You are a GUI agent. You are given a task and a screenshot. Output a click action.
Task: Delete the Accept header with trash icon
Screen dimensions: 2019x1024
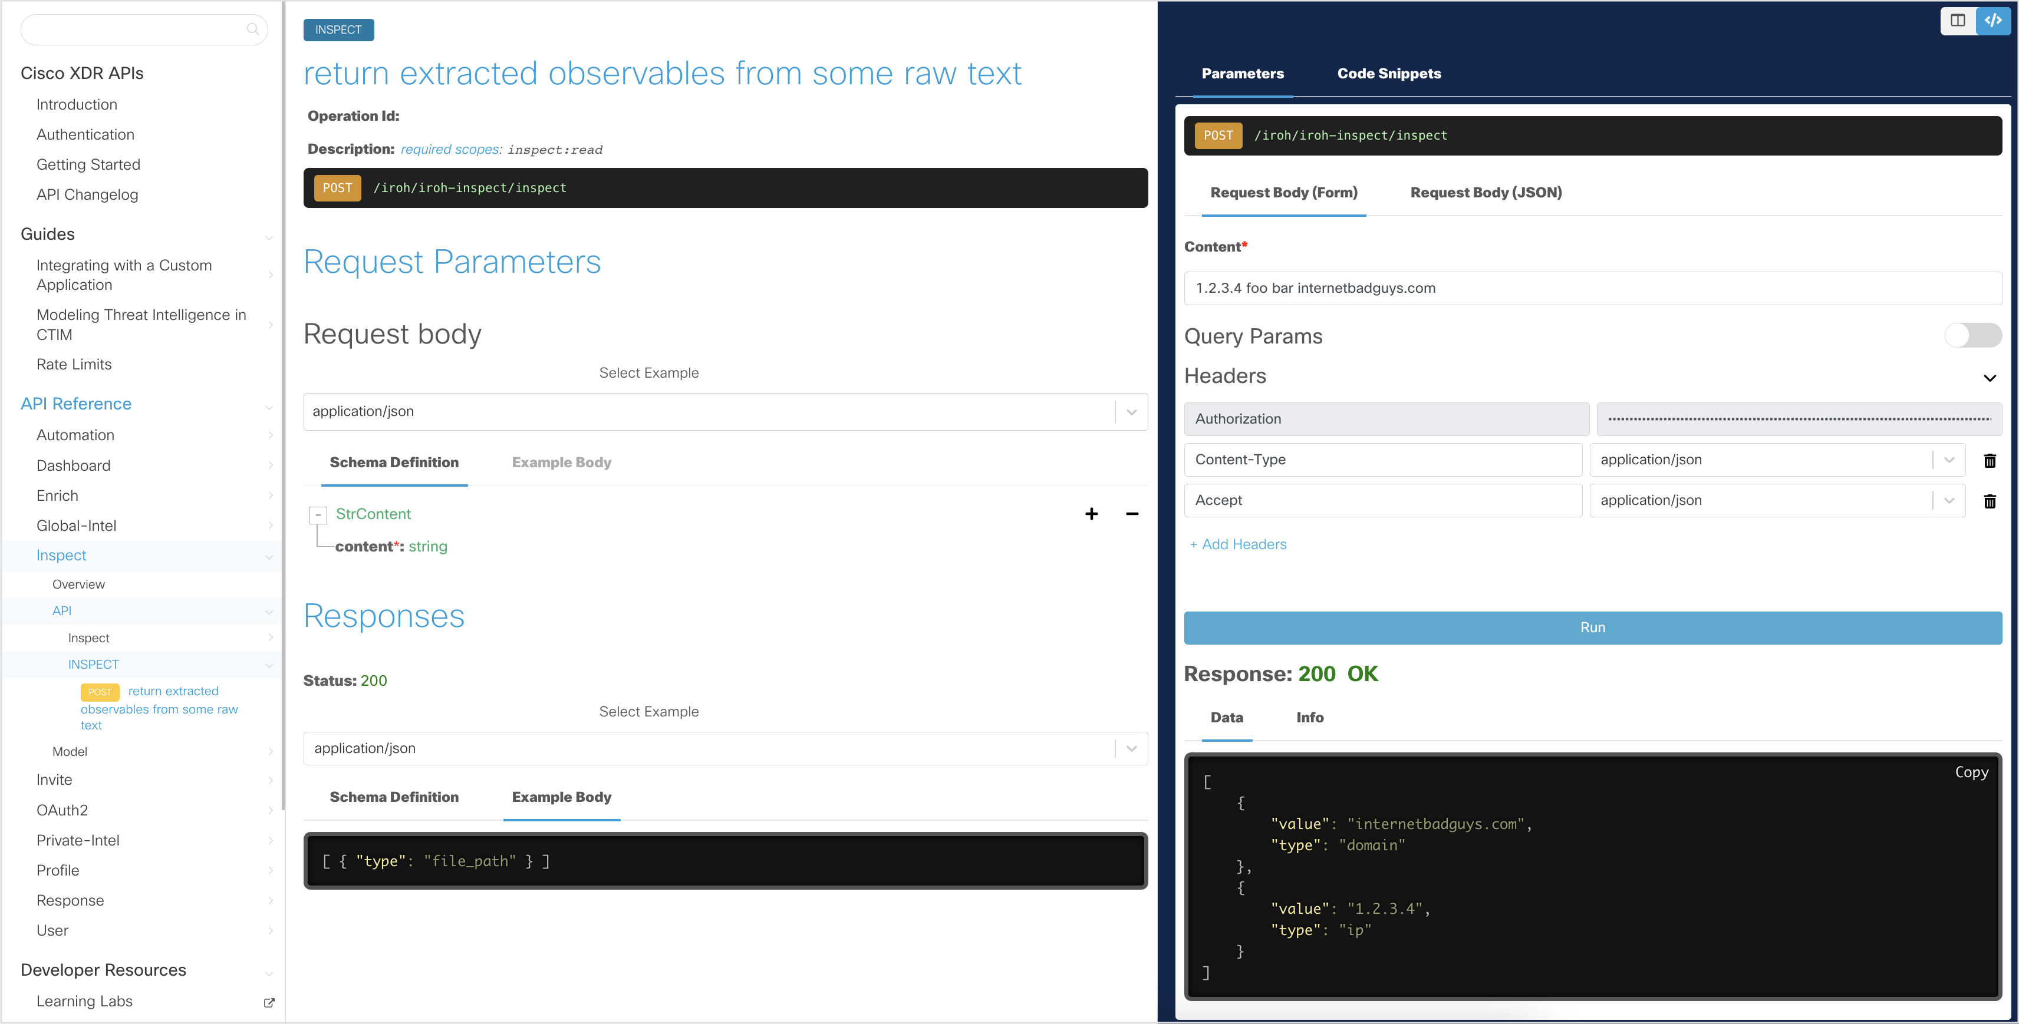(1989, 501)
